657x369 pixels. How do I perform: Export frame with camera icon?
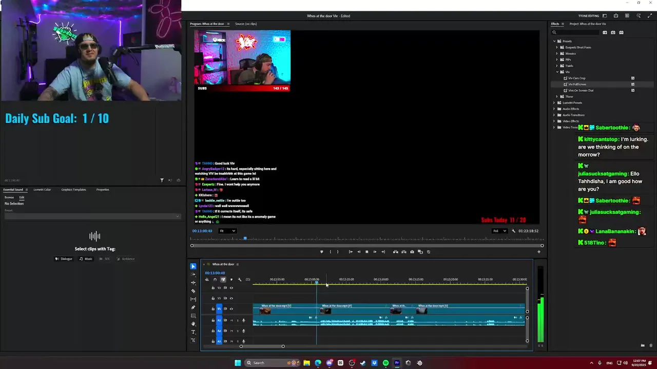[x=412, y=252]
